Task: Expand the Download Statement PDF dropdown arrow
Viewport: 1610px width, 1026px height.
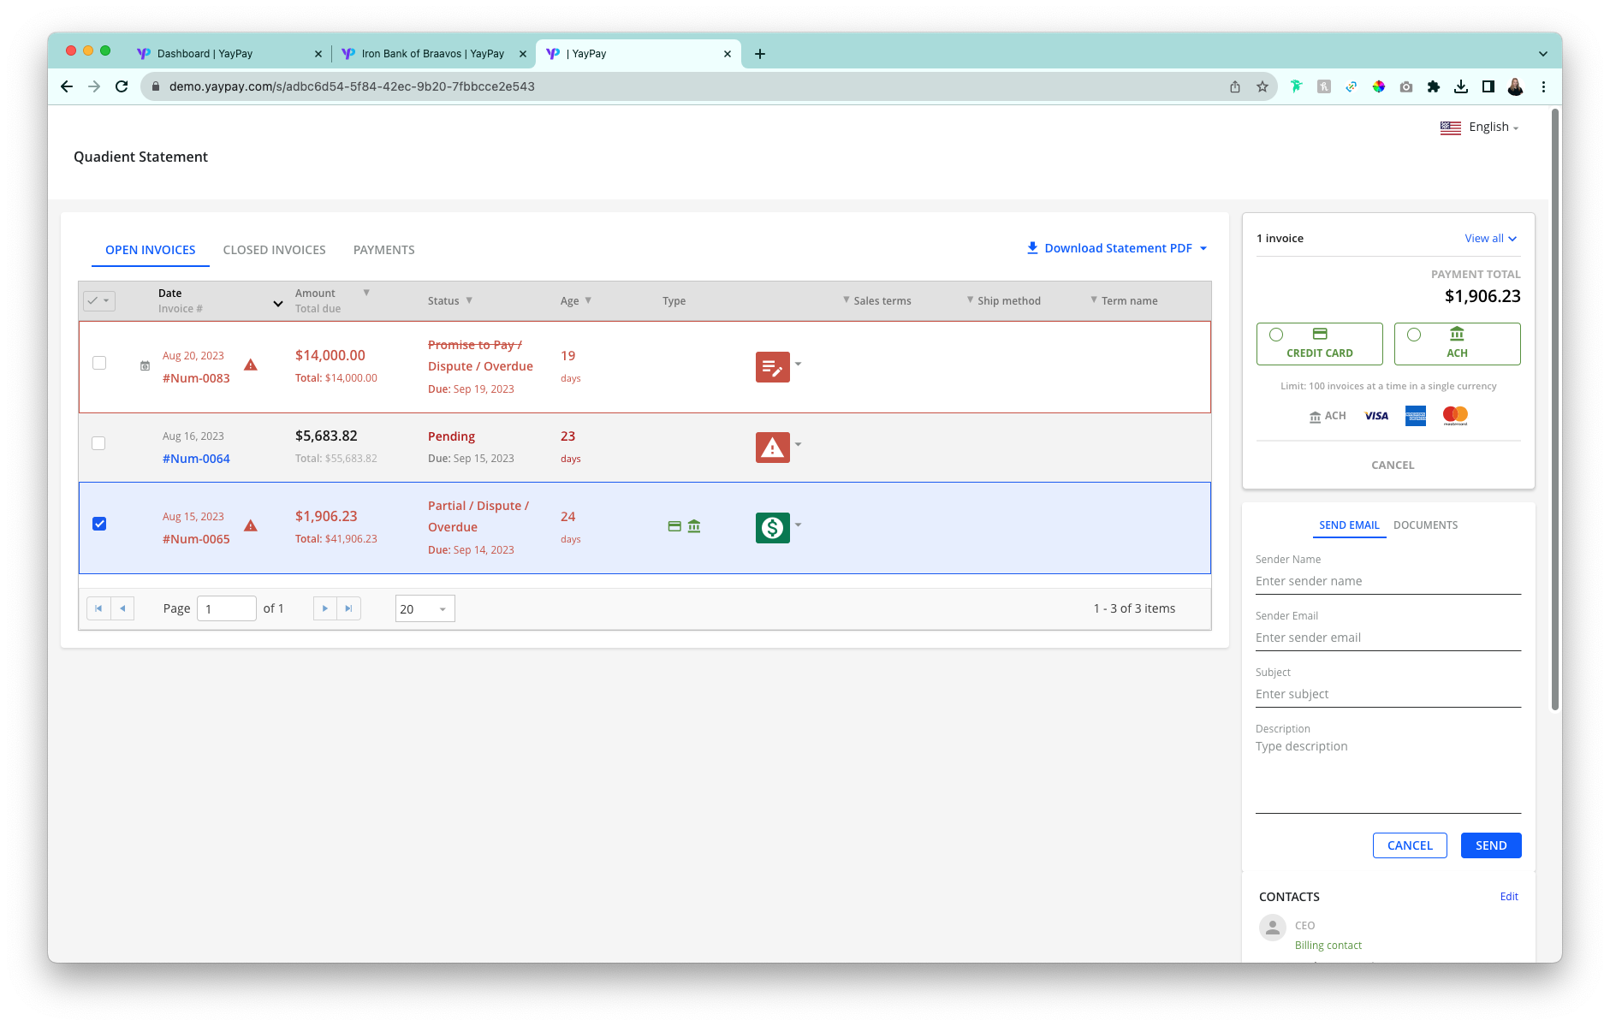Action: pos(1203,248)
